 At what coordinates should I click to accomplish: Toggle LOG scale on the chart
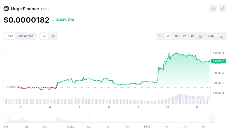[211, 36]
